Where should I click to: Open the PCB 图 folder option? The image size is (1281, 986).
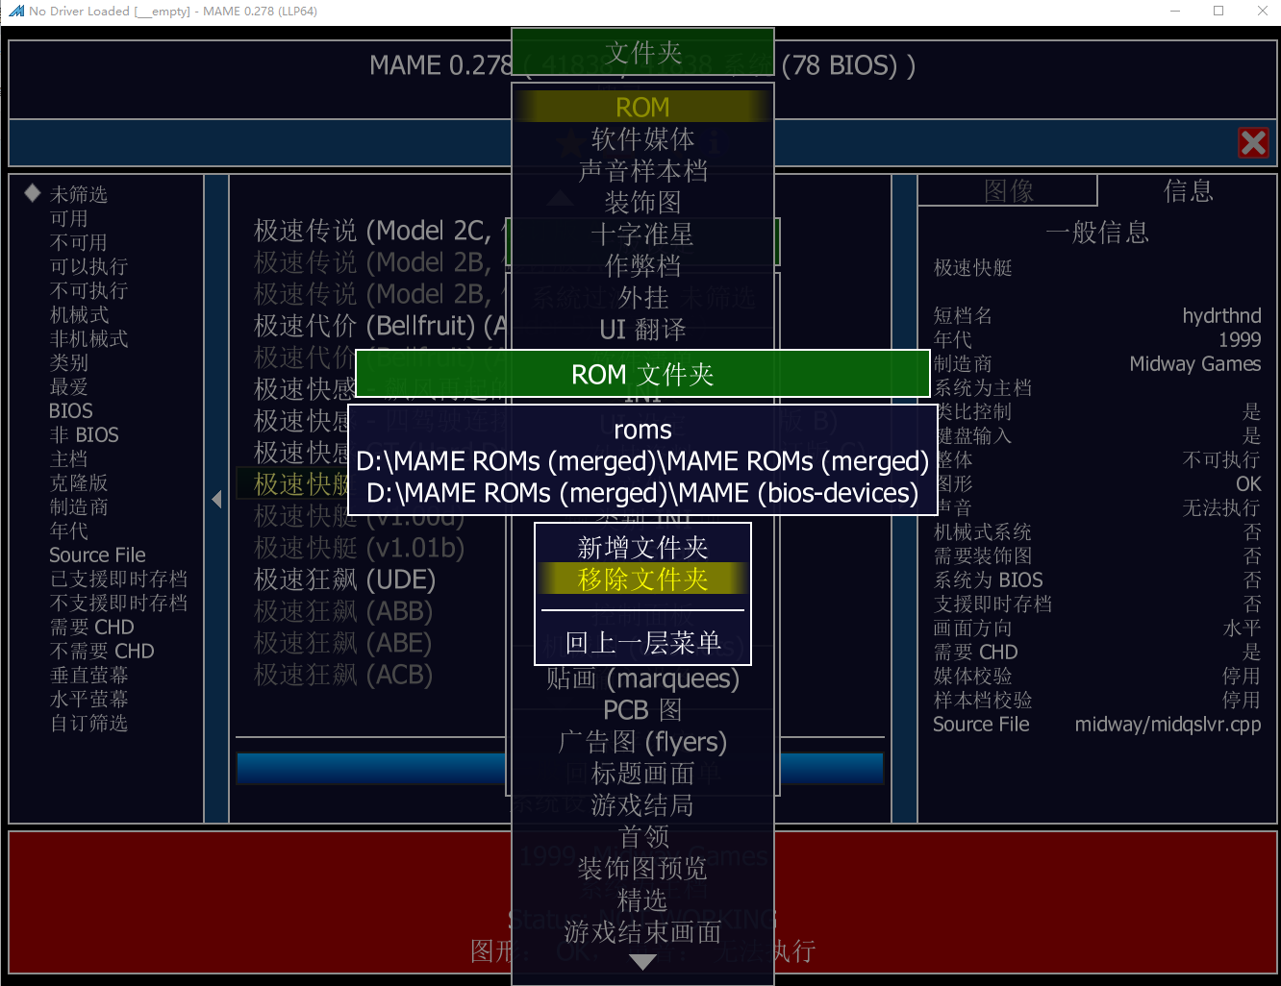pos(642,710)
